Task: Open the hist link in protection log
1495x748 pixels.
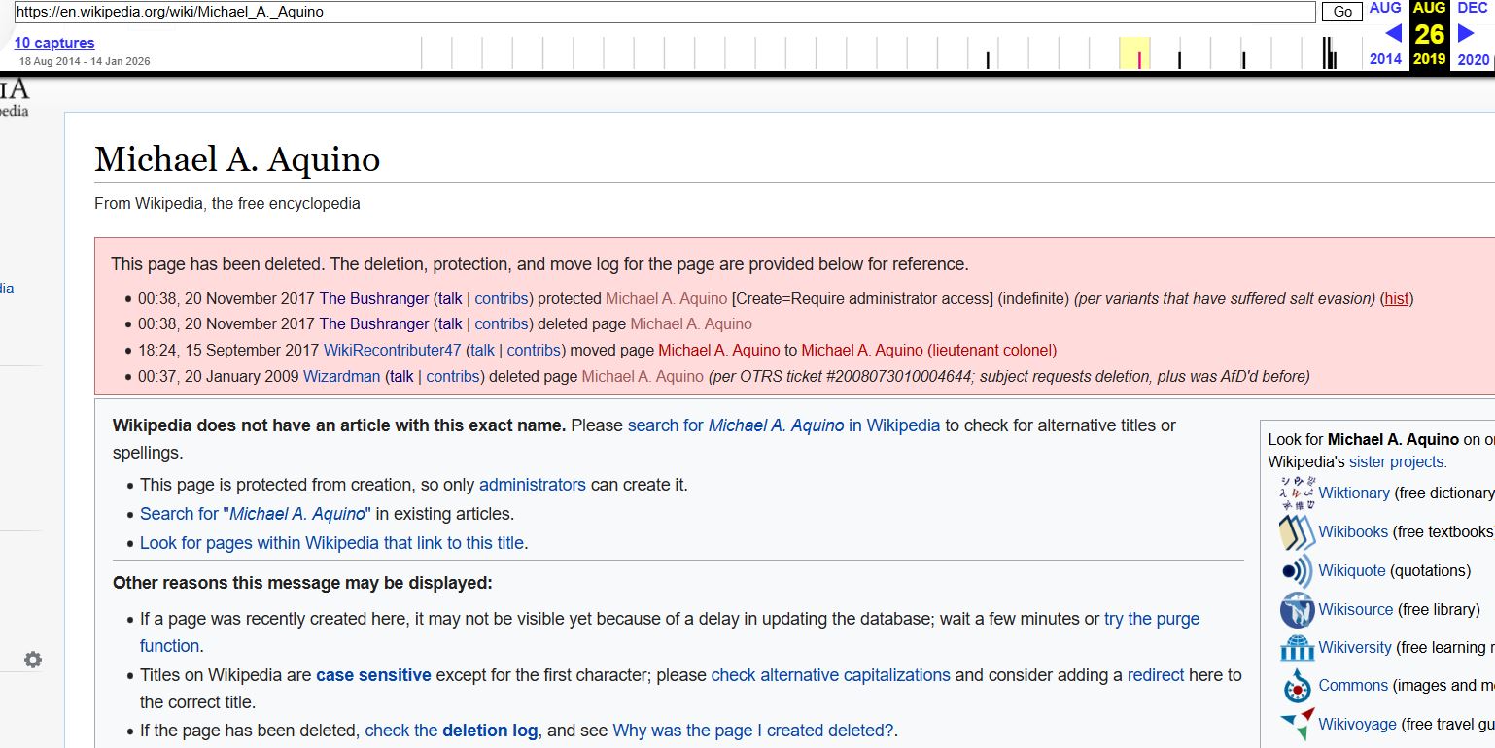Action: (1397, 298)
